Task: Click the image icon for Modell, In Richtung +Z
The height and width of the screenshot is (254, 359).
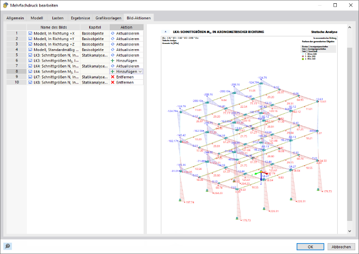Action: pyautogui.click(x=30, y=44)
